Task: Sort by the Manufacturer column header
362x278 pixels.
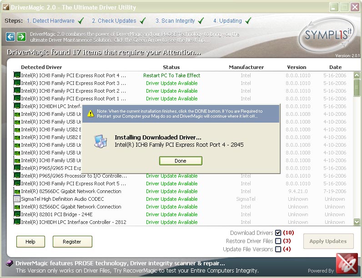Action: click(246, 67)
